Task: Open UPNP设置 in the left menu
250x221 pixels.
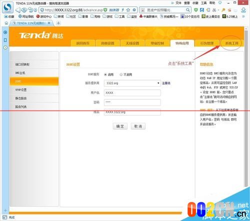Action: click(34, 90)
